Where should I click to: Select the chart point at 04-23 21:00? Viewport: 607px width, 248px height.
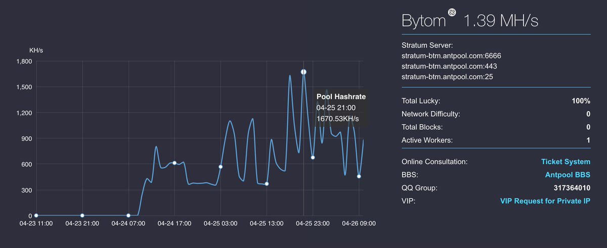(82, 216)
